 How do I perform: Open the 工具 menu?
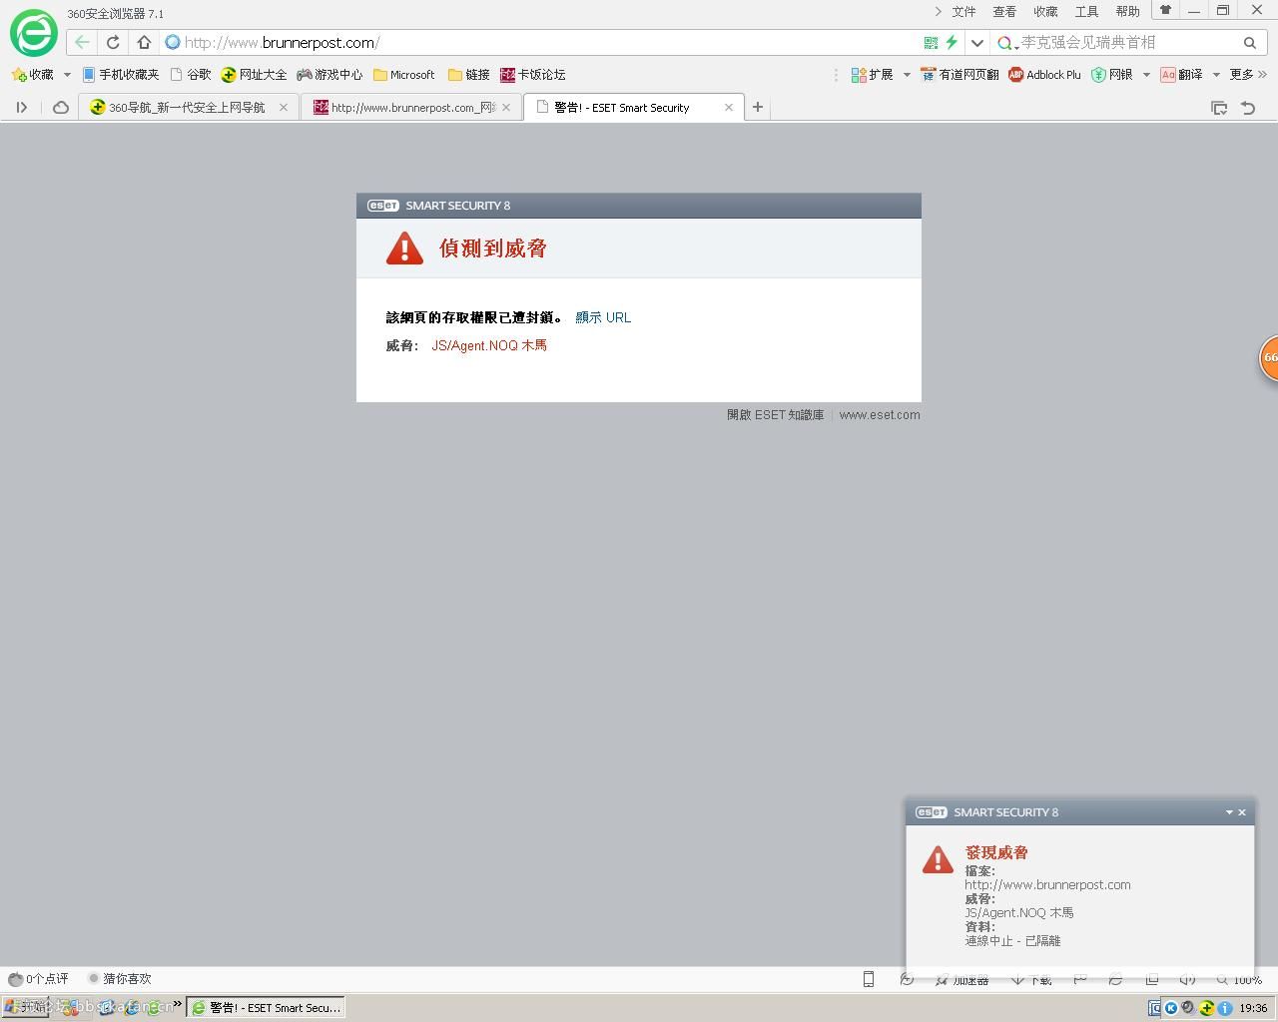point(1086,12)
